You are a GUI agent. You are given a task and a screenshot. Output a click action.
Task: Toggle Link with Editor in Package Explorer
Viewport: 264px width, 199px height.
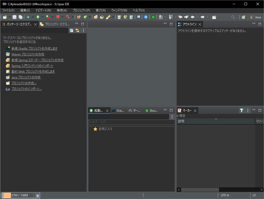77,31
